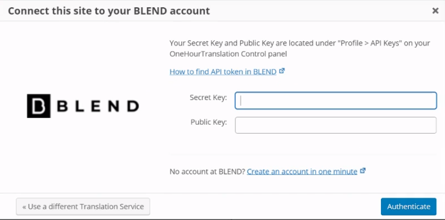This screenshot has width=445, height=220.
Task: Open Create an account in one minute link
Action: click(x=302, y=171)
